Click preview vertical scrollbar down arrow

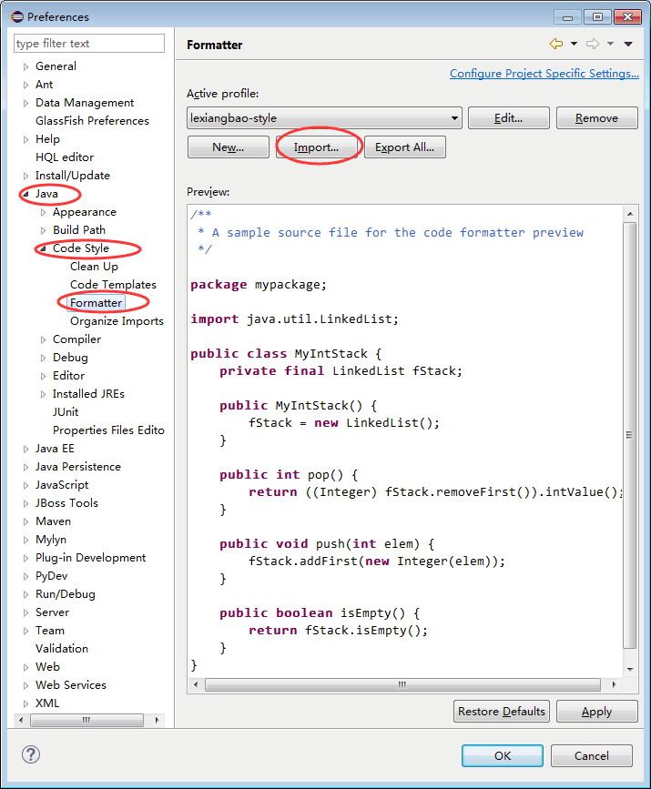[630, 669]
